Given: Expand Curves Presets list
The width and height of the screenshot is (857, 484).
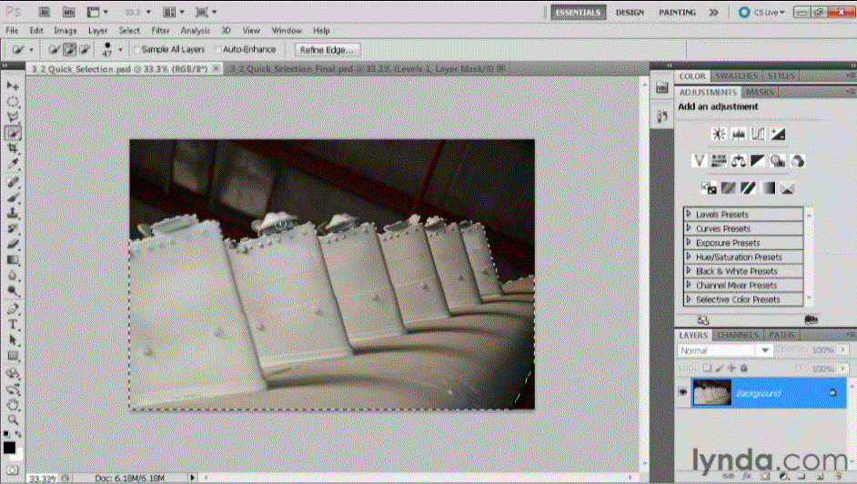Looking at the screenshot, I should [689, 228].
